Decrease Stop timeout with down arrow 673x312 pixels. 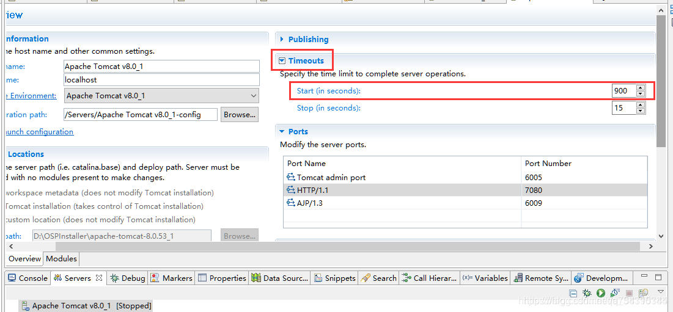coord(641,111)
